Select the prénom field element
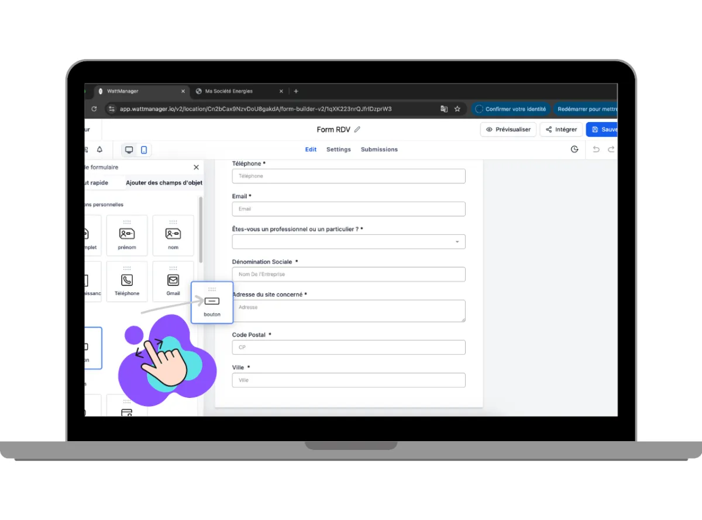 (x=127, y=235)
